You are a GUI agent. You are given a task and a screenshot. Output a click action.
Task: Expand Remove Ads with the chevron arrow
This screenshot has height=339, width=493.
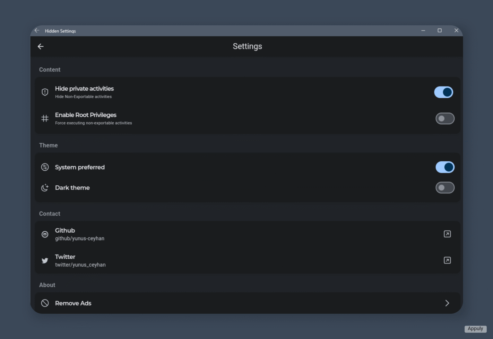pos(447,303)
